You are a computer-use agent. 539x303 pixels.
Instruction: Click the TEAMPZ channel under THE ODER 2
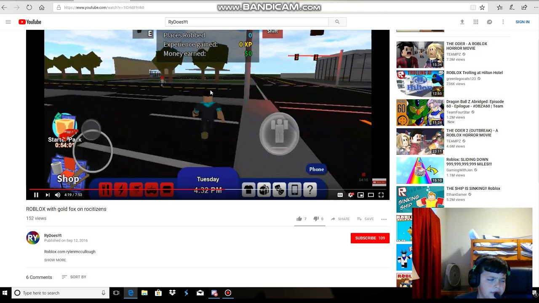click(454, 141)
